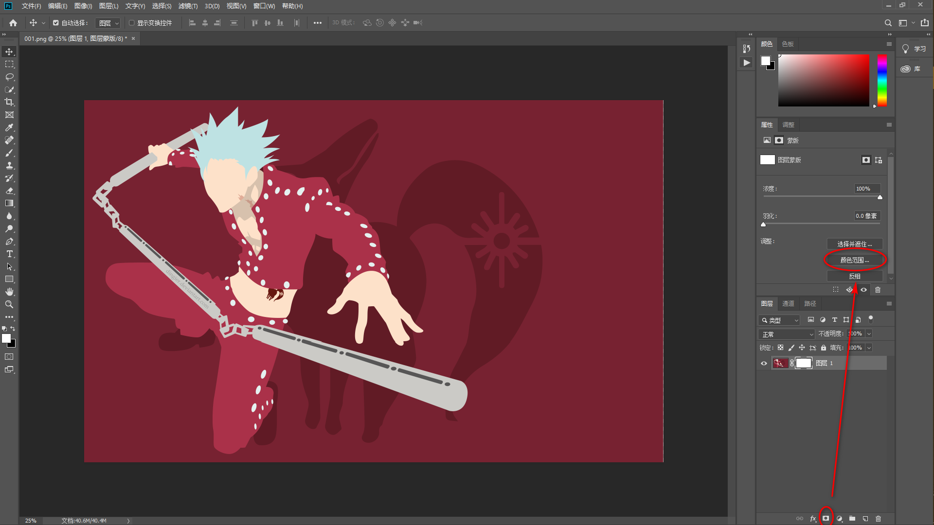Click the fx layer style icon
The image size is (934, 525).
(x=813, y=518)
